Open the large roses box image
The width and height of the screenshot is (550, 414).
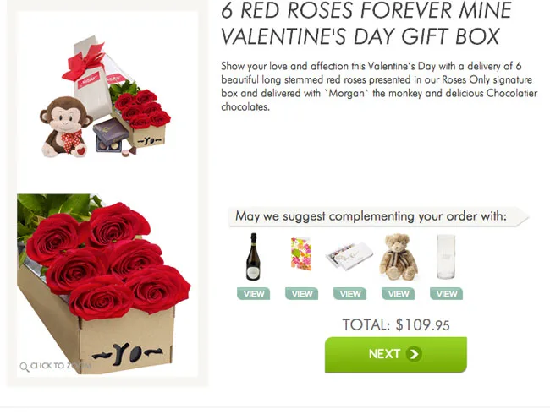point(103,279)
